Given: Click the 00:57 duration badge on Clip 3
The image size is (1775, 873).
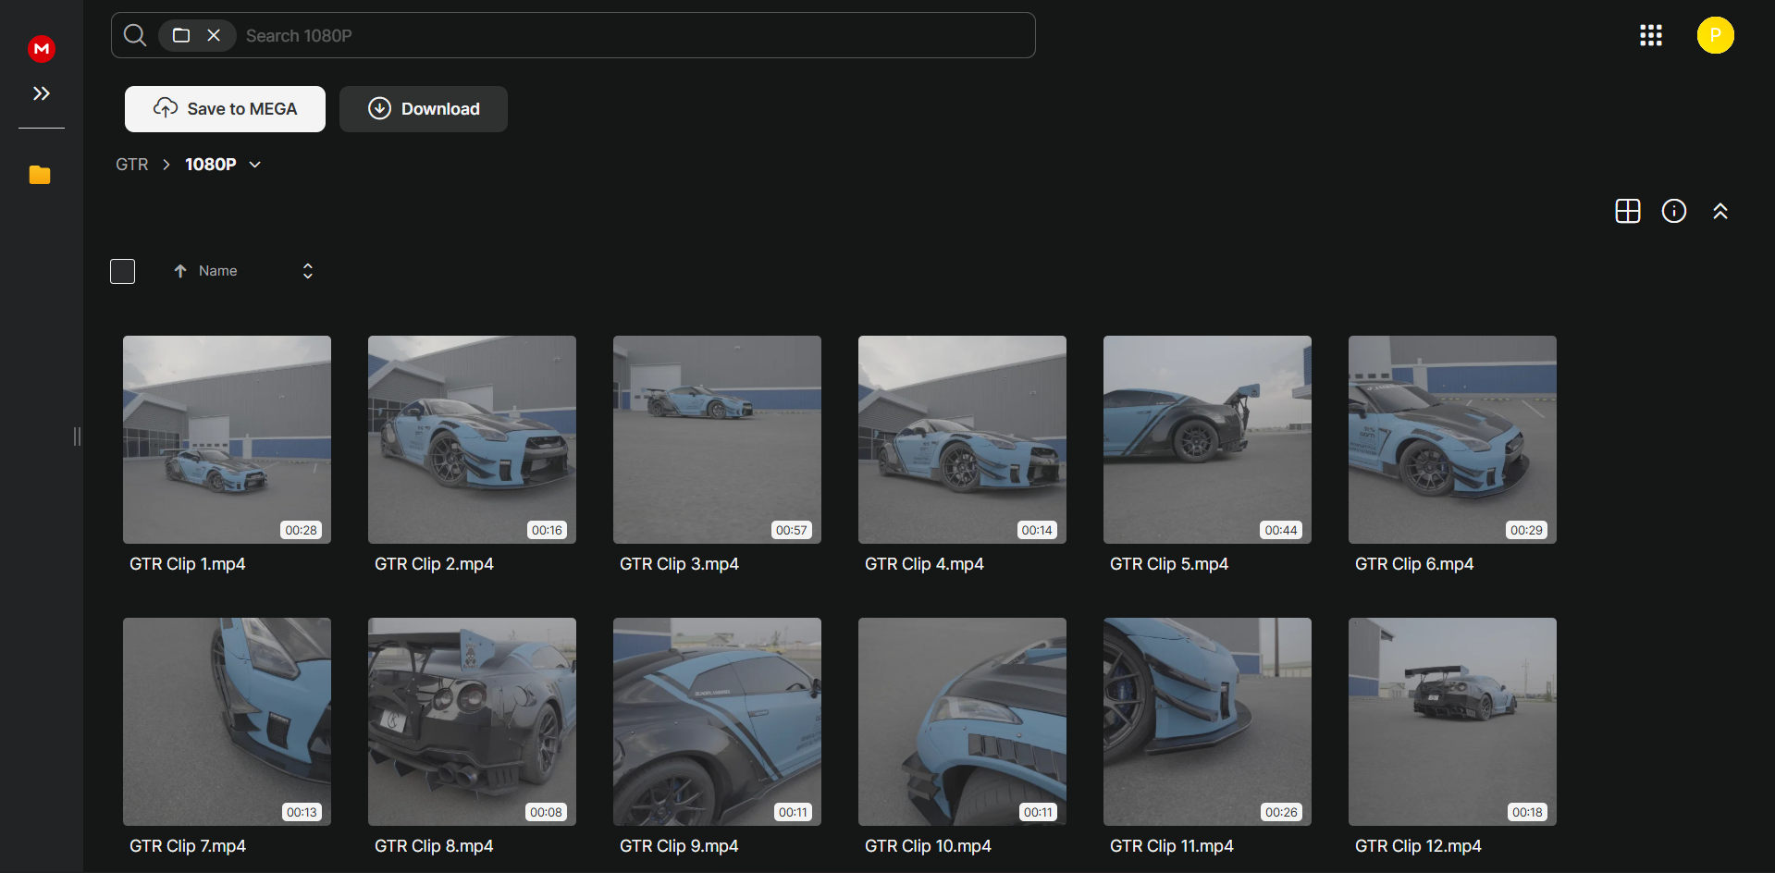Looking at the screenshot, I should coord(792,530).
